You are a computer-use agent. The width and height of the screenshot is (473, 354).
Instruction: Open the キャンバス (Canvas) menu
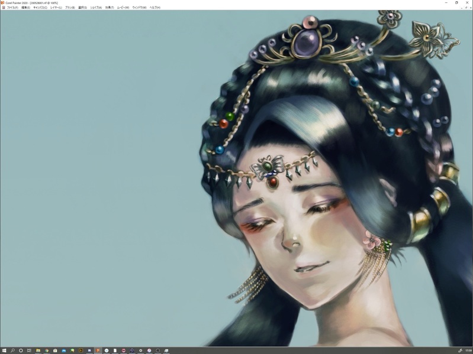coord(40,8)
